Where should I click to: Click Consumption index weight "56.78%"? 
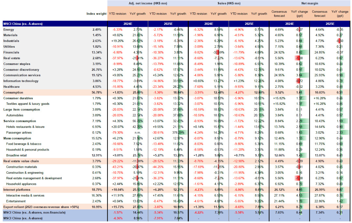point(97,92)
